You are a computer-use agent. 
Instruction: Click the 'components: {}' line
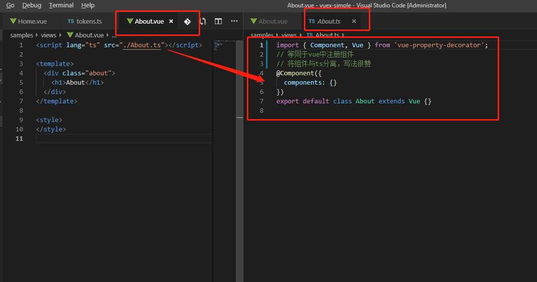coord(310,83)
